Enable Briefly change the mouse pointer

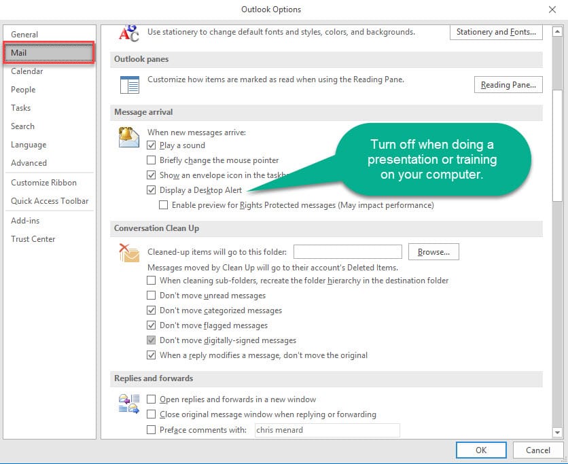[151, 160]
